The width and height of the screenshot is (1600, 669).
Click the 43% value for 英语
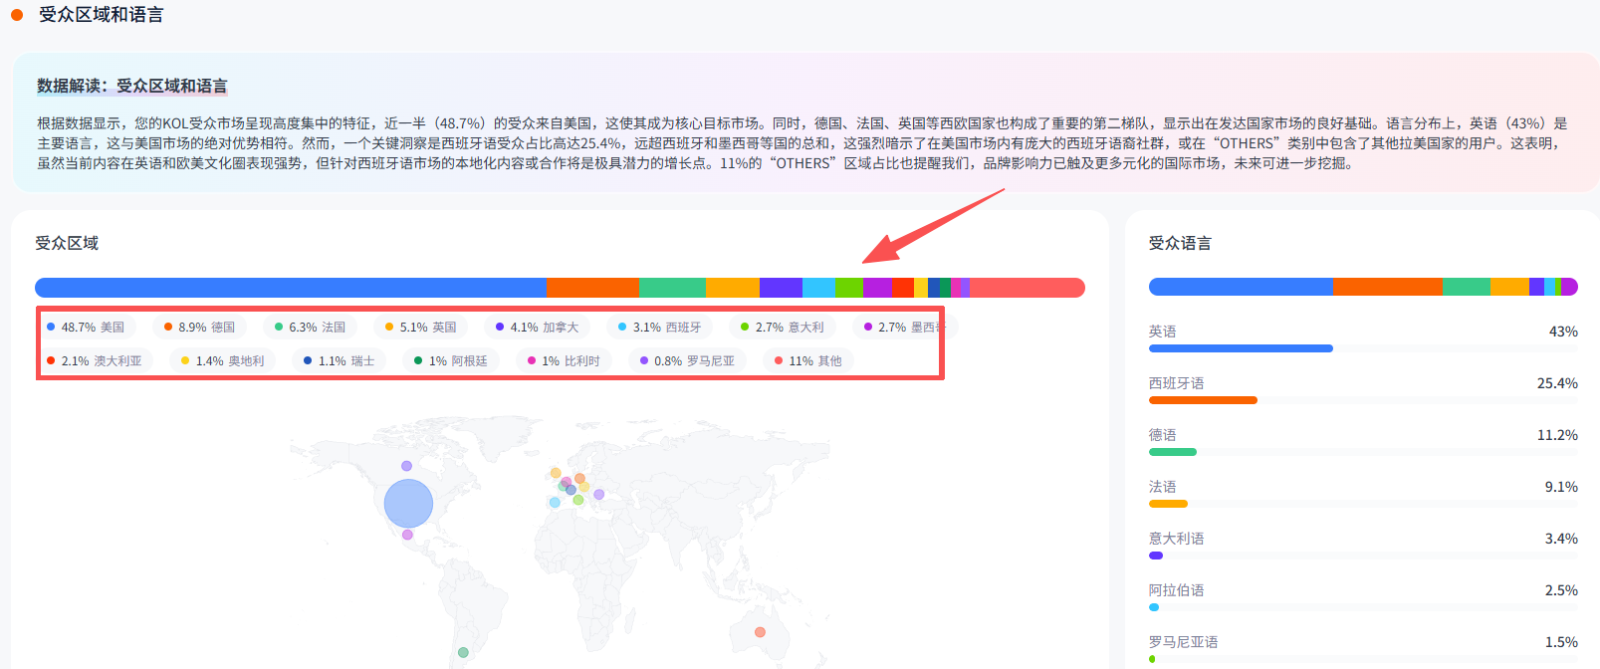click(x=1563, y=332)
